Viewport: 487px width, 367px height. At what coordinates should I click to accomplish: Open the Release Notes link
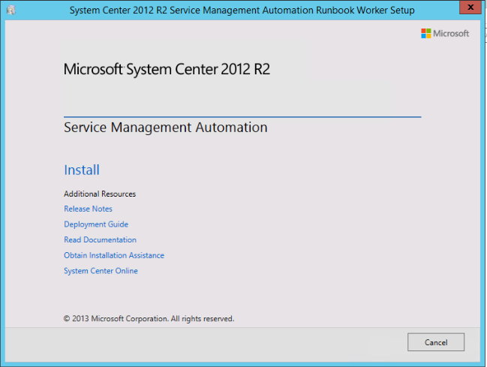(x=88, y=209)
